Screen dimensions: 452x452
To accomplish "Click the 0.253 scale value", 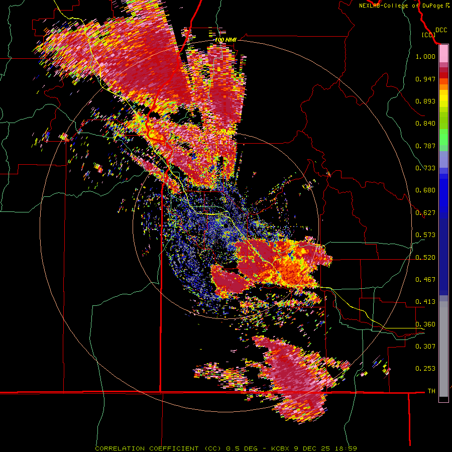I will point(425,369).
